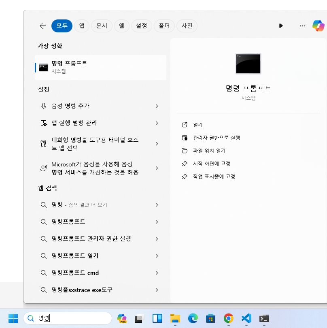Open Visual Studio Code from taskbar
The height and width of the screenshot is (328, 327).
point(246,318)
